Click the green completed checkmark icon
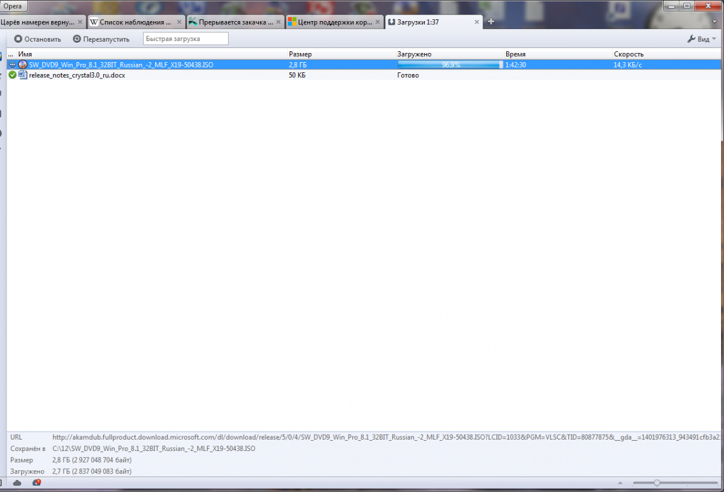Image resolution: width=724 pixels, height=492 pixels. click(x=13, y=75)
